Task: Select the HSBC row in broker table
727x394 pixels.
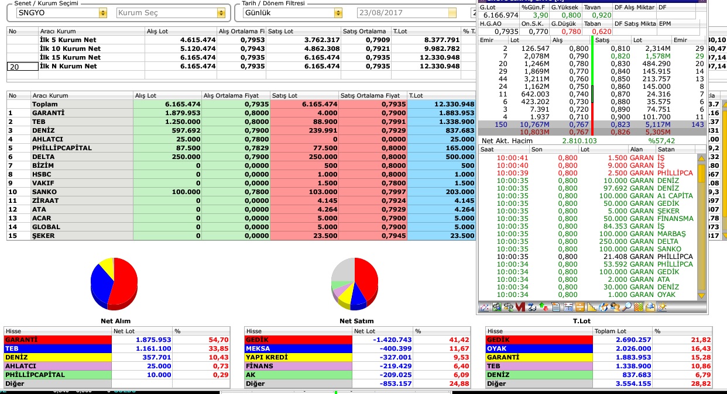Action: click(x=240, y=174)
